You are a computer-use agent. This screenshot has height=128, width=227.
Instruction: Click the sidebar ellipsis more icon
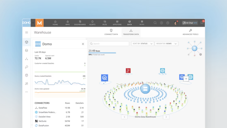pyautogui.click(x=27, y=92)
